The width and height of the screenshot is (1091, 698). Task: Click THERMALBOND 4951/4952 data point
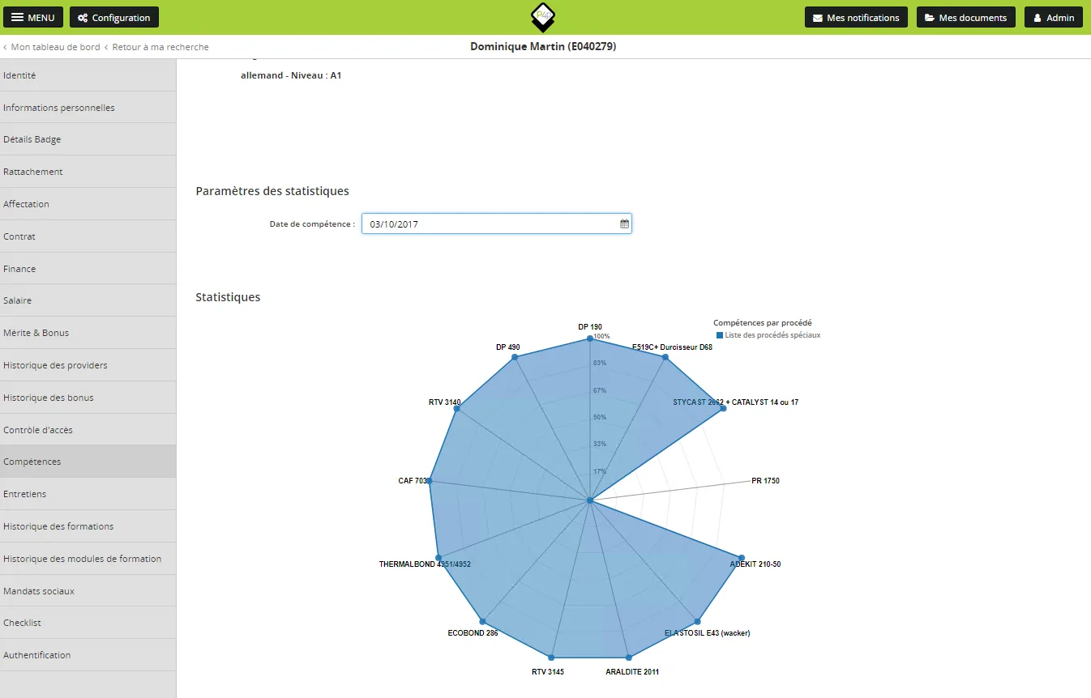[x=439, y=559]
